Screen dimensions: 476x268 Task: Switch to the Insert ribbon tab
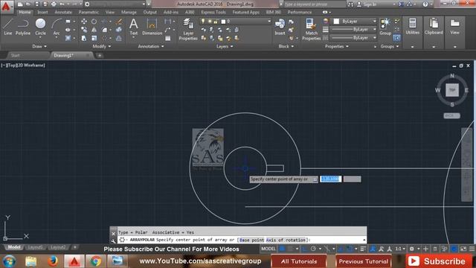pos(42,12)
